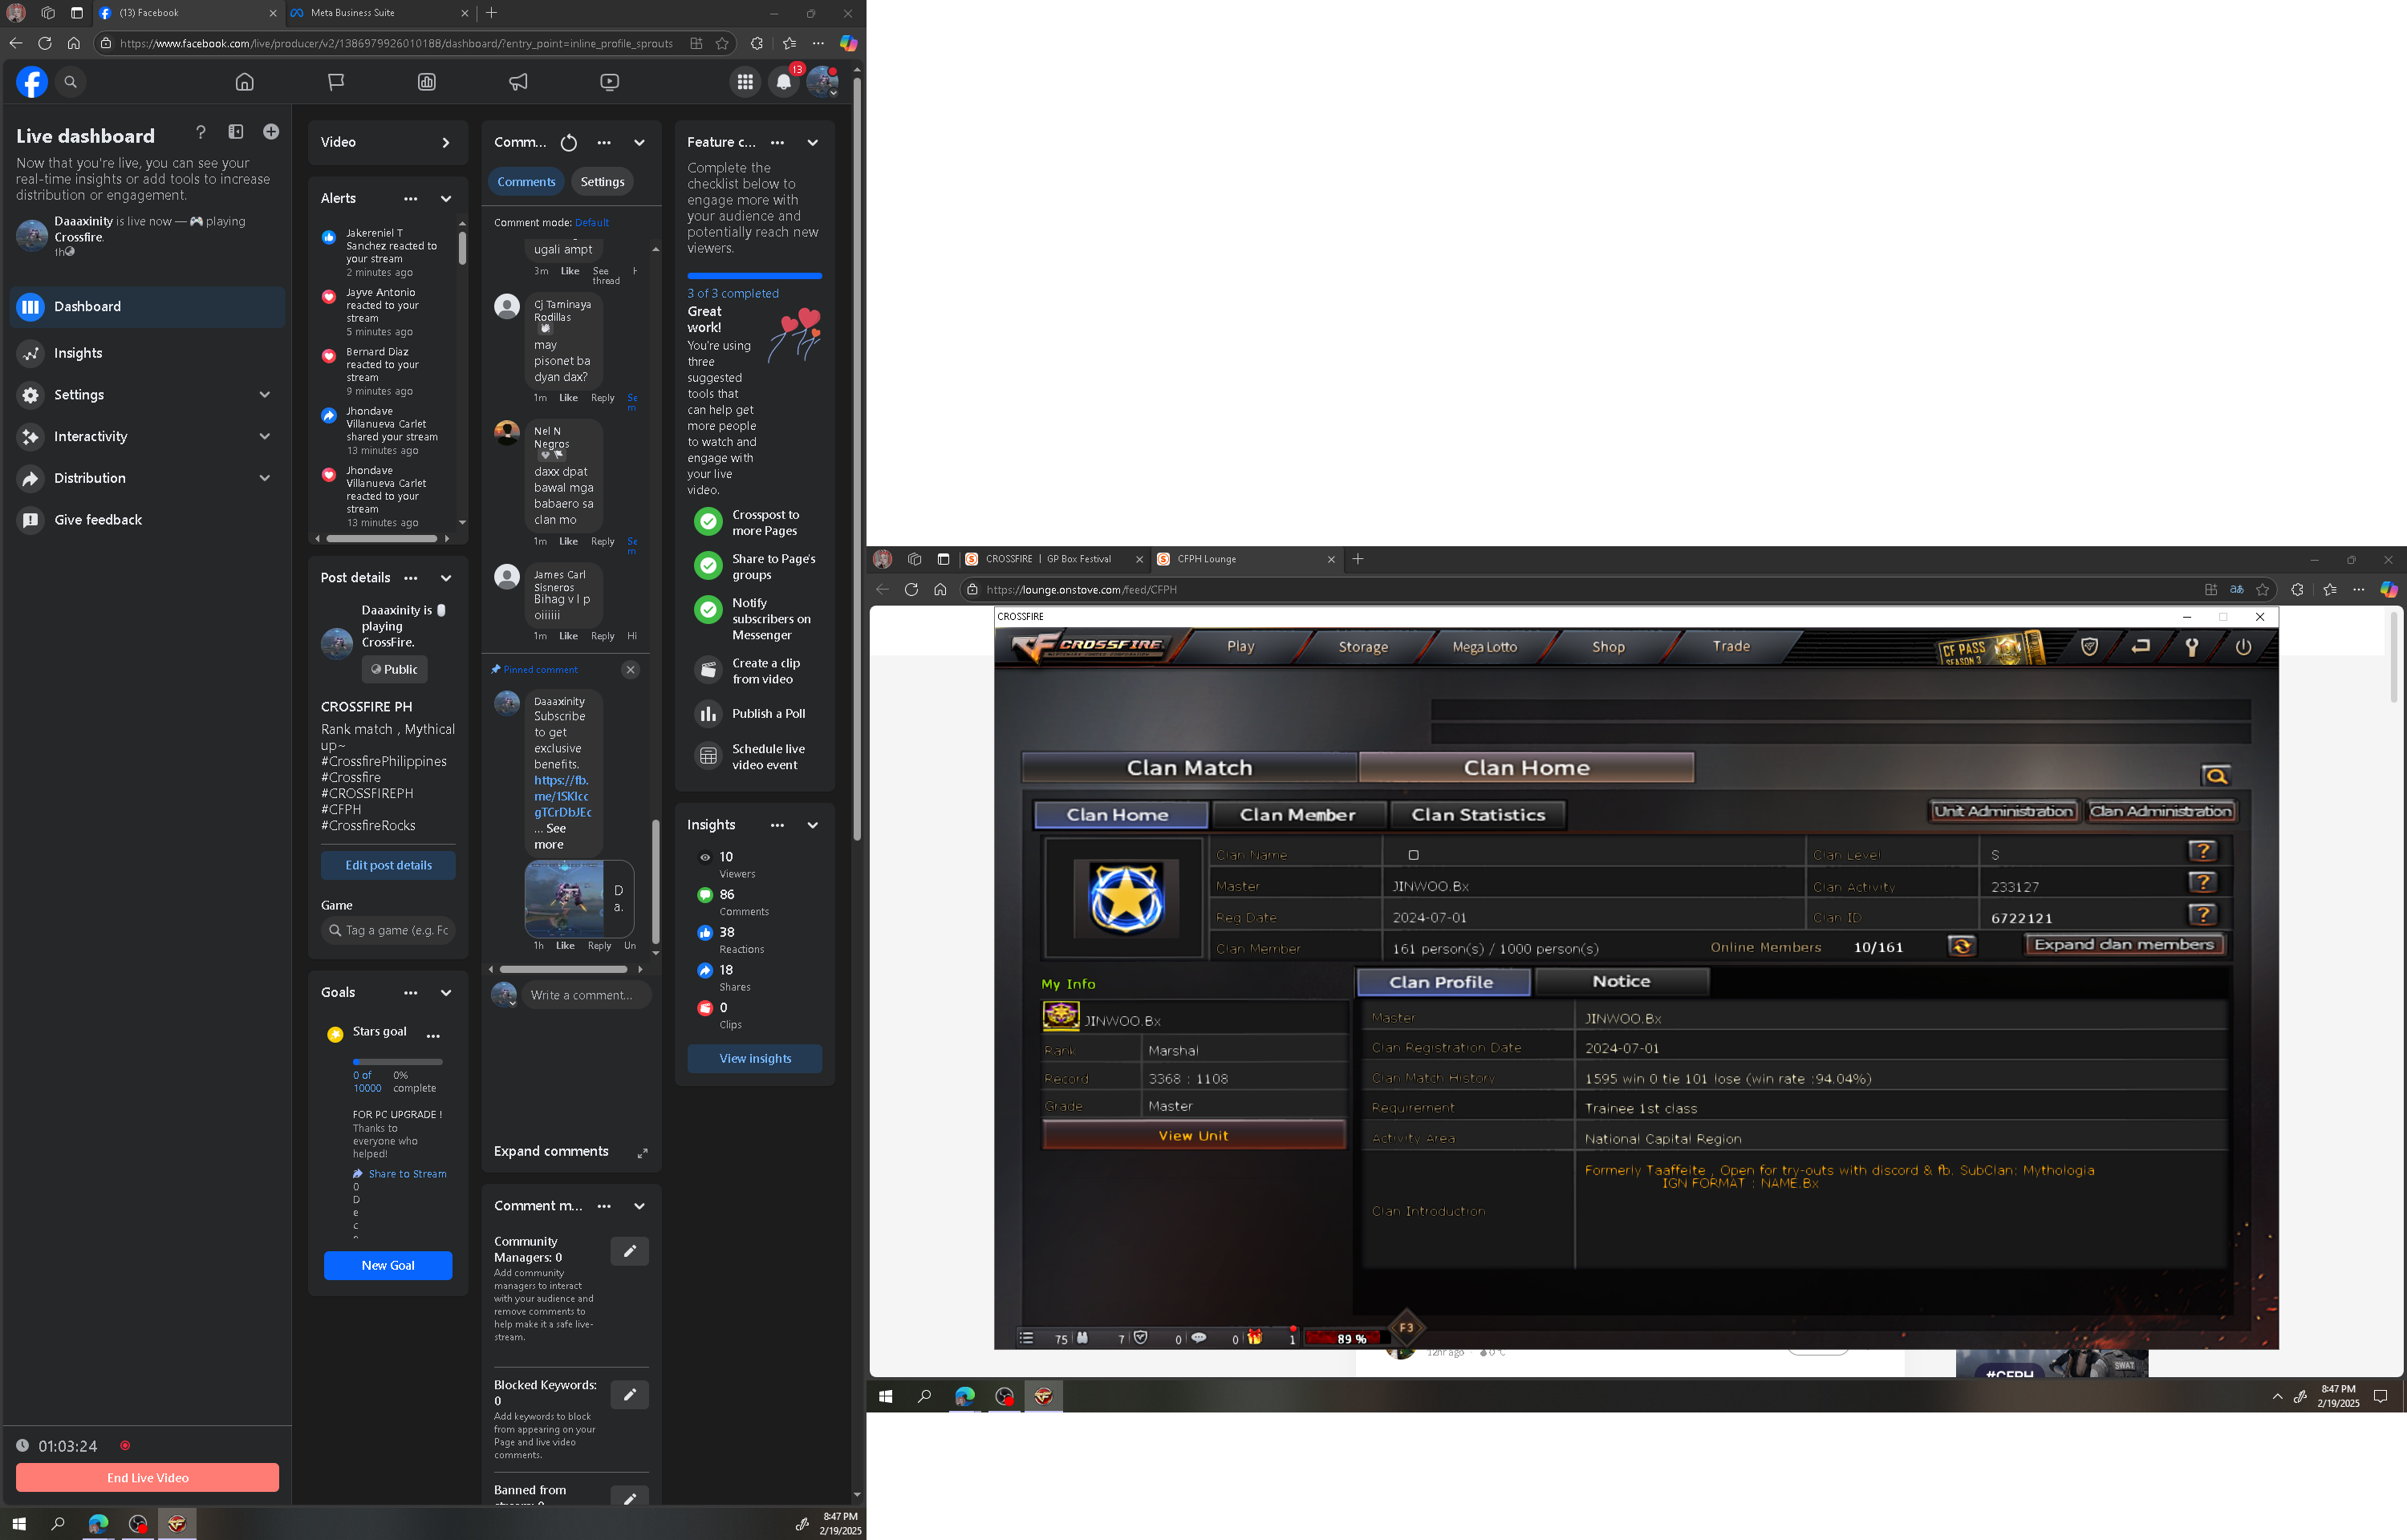Viewport: 2407px width, 1540px height.
Task: Open Stars goal more options
Action: point(433,1036)
